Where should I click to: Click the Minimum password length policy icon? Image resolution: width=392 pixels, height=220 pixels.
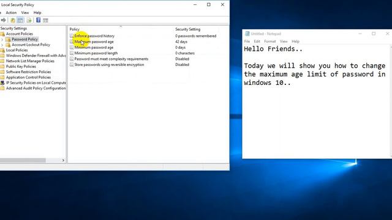[72, 53]
